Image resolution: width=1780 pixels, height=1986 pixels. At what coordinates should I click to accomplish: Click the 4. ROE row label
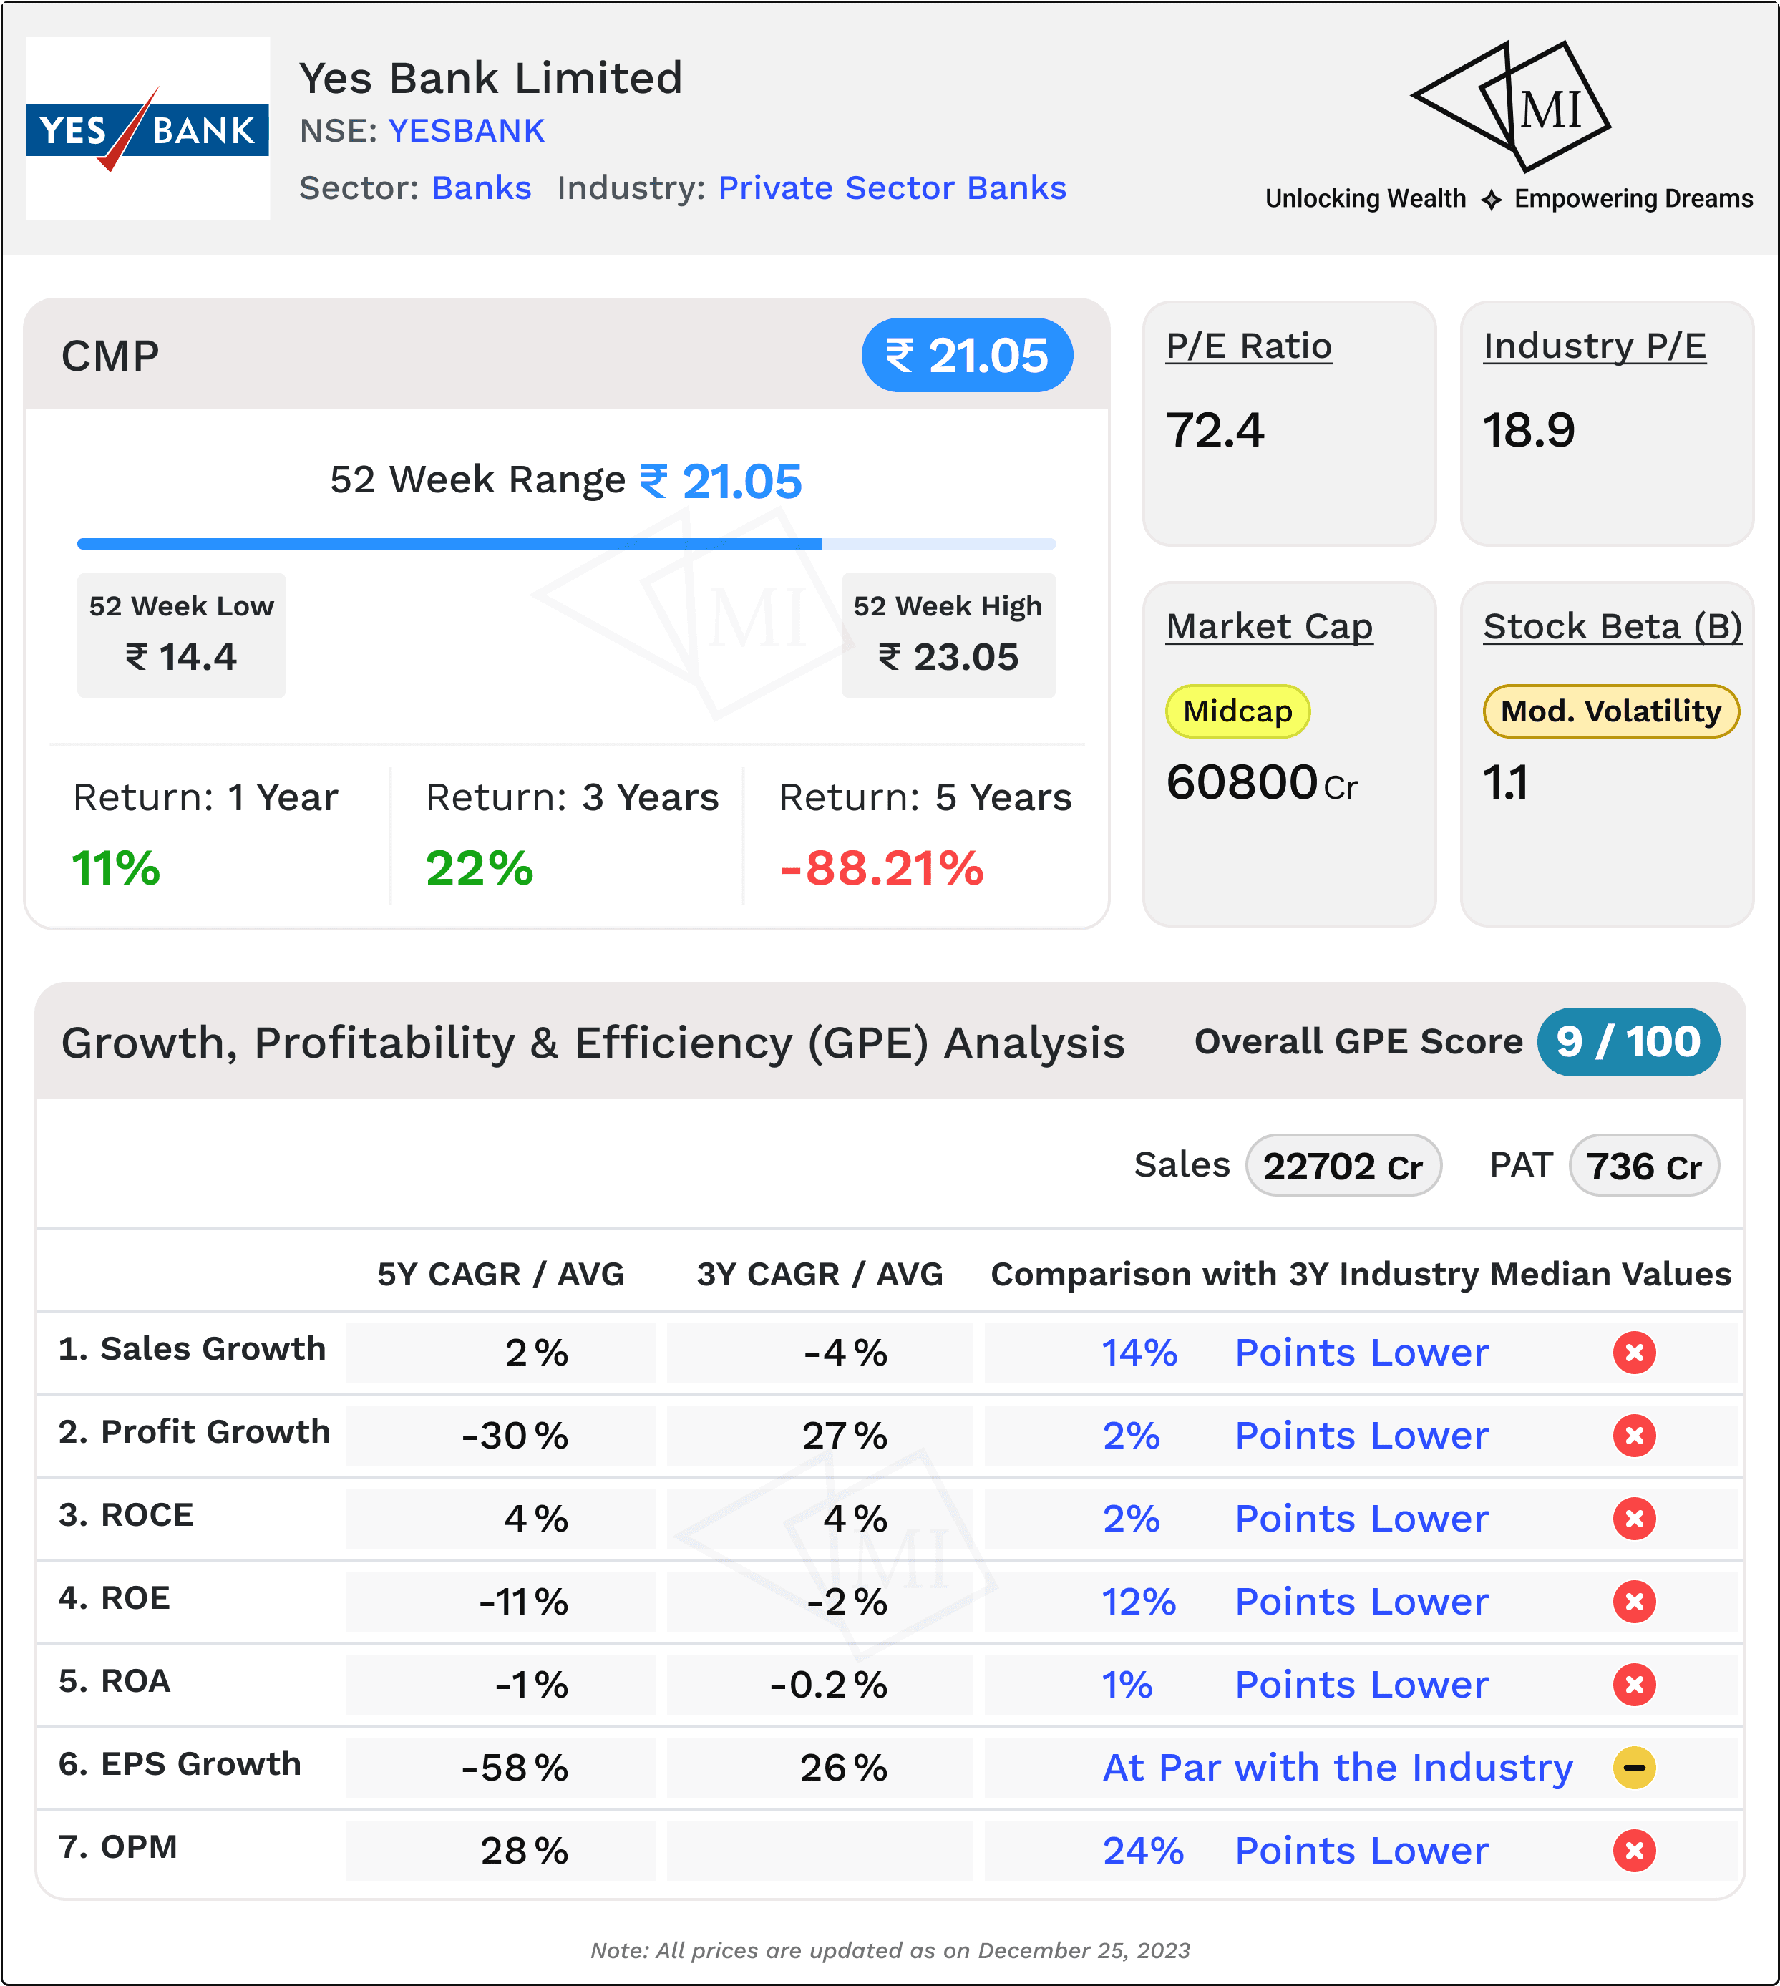[x=115, y=1598]
